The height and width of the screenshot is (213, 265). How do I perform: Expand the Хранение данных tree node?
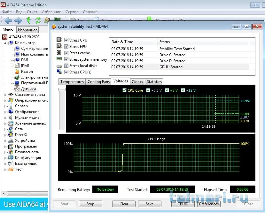[x=5, y=123]
